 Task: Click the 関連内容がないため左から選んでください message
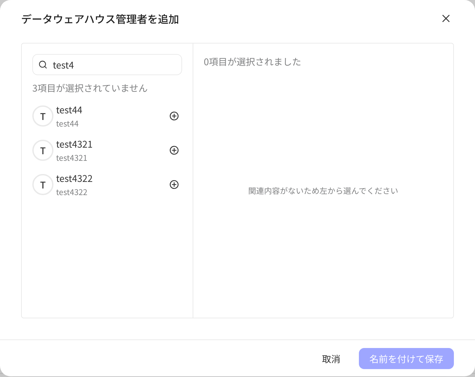click(x=323, y=191)
